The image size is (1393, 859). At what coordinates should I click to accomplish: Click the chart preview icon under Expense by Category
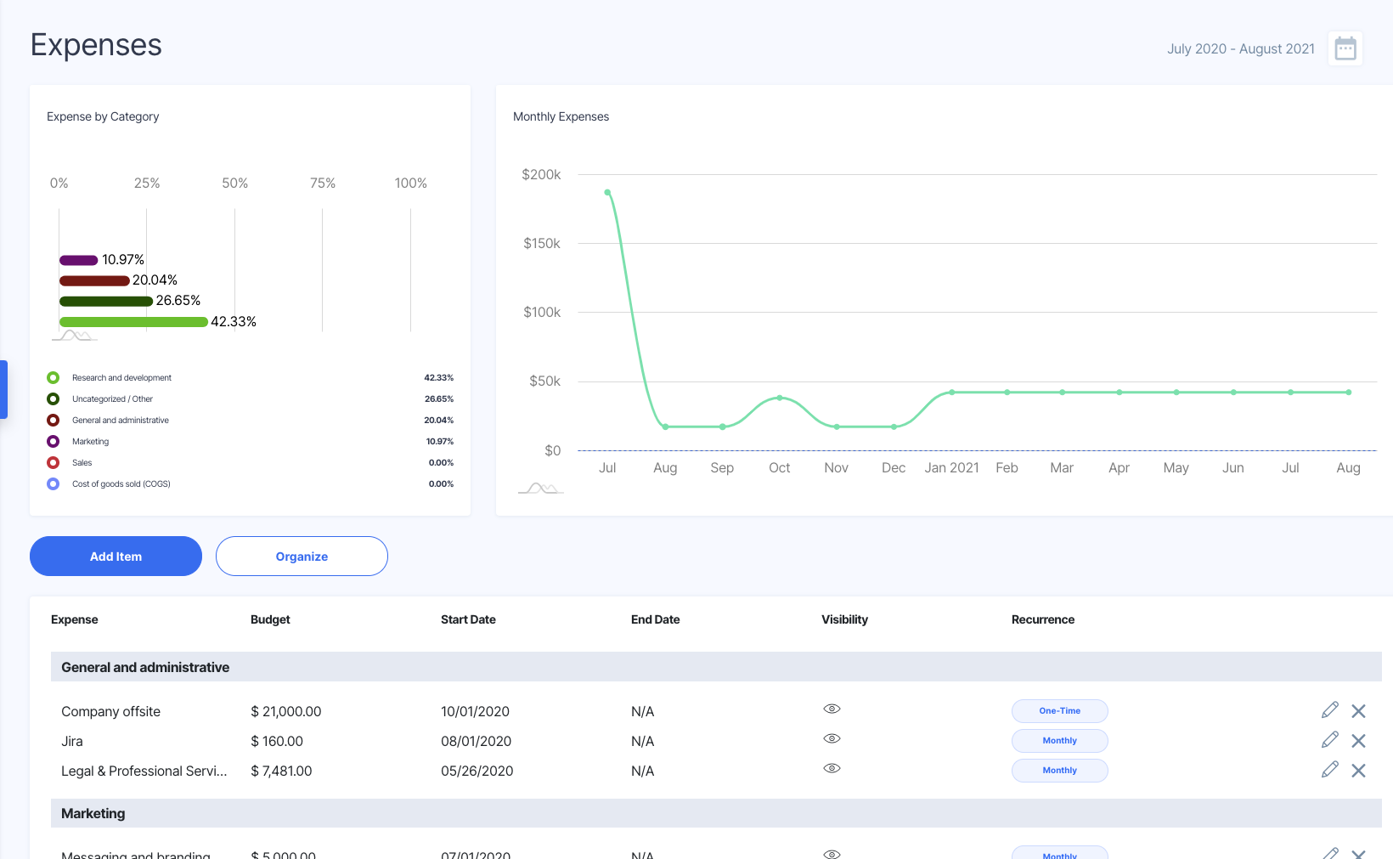(x=73, y=334)
